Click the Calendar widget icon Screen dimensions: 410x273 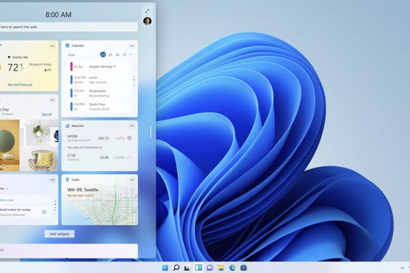pos(67,46)
